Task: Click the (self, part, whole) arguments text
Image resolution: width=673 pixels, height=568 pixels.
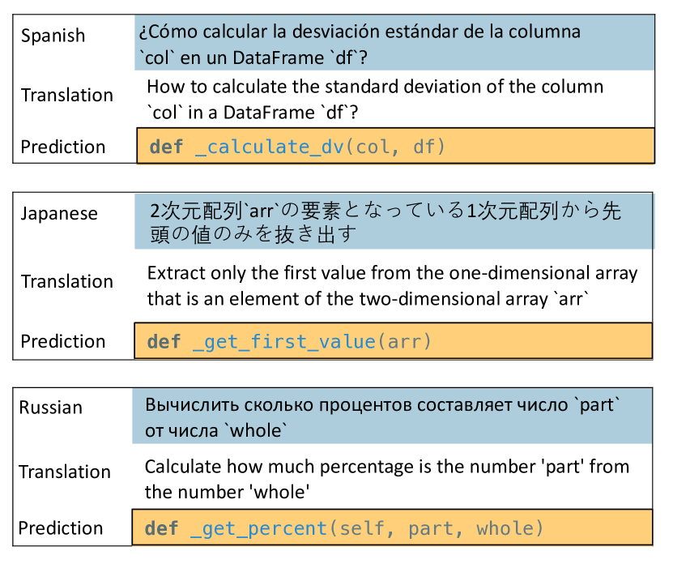Action: [435, 528]
